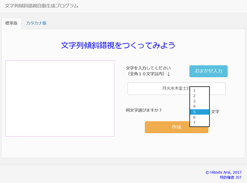Open the カタカナ版 tab
247x183 pixels.
[x=36, y=23]
